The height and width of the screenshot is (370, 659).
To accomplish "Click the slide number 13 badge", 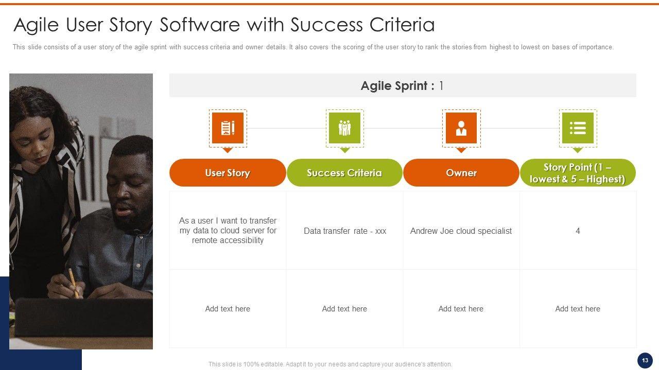I will click(x=645, y=360).
